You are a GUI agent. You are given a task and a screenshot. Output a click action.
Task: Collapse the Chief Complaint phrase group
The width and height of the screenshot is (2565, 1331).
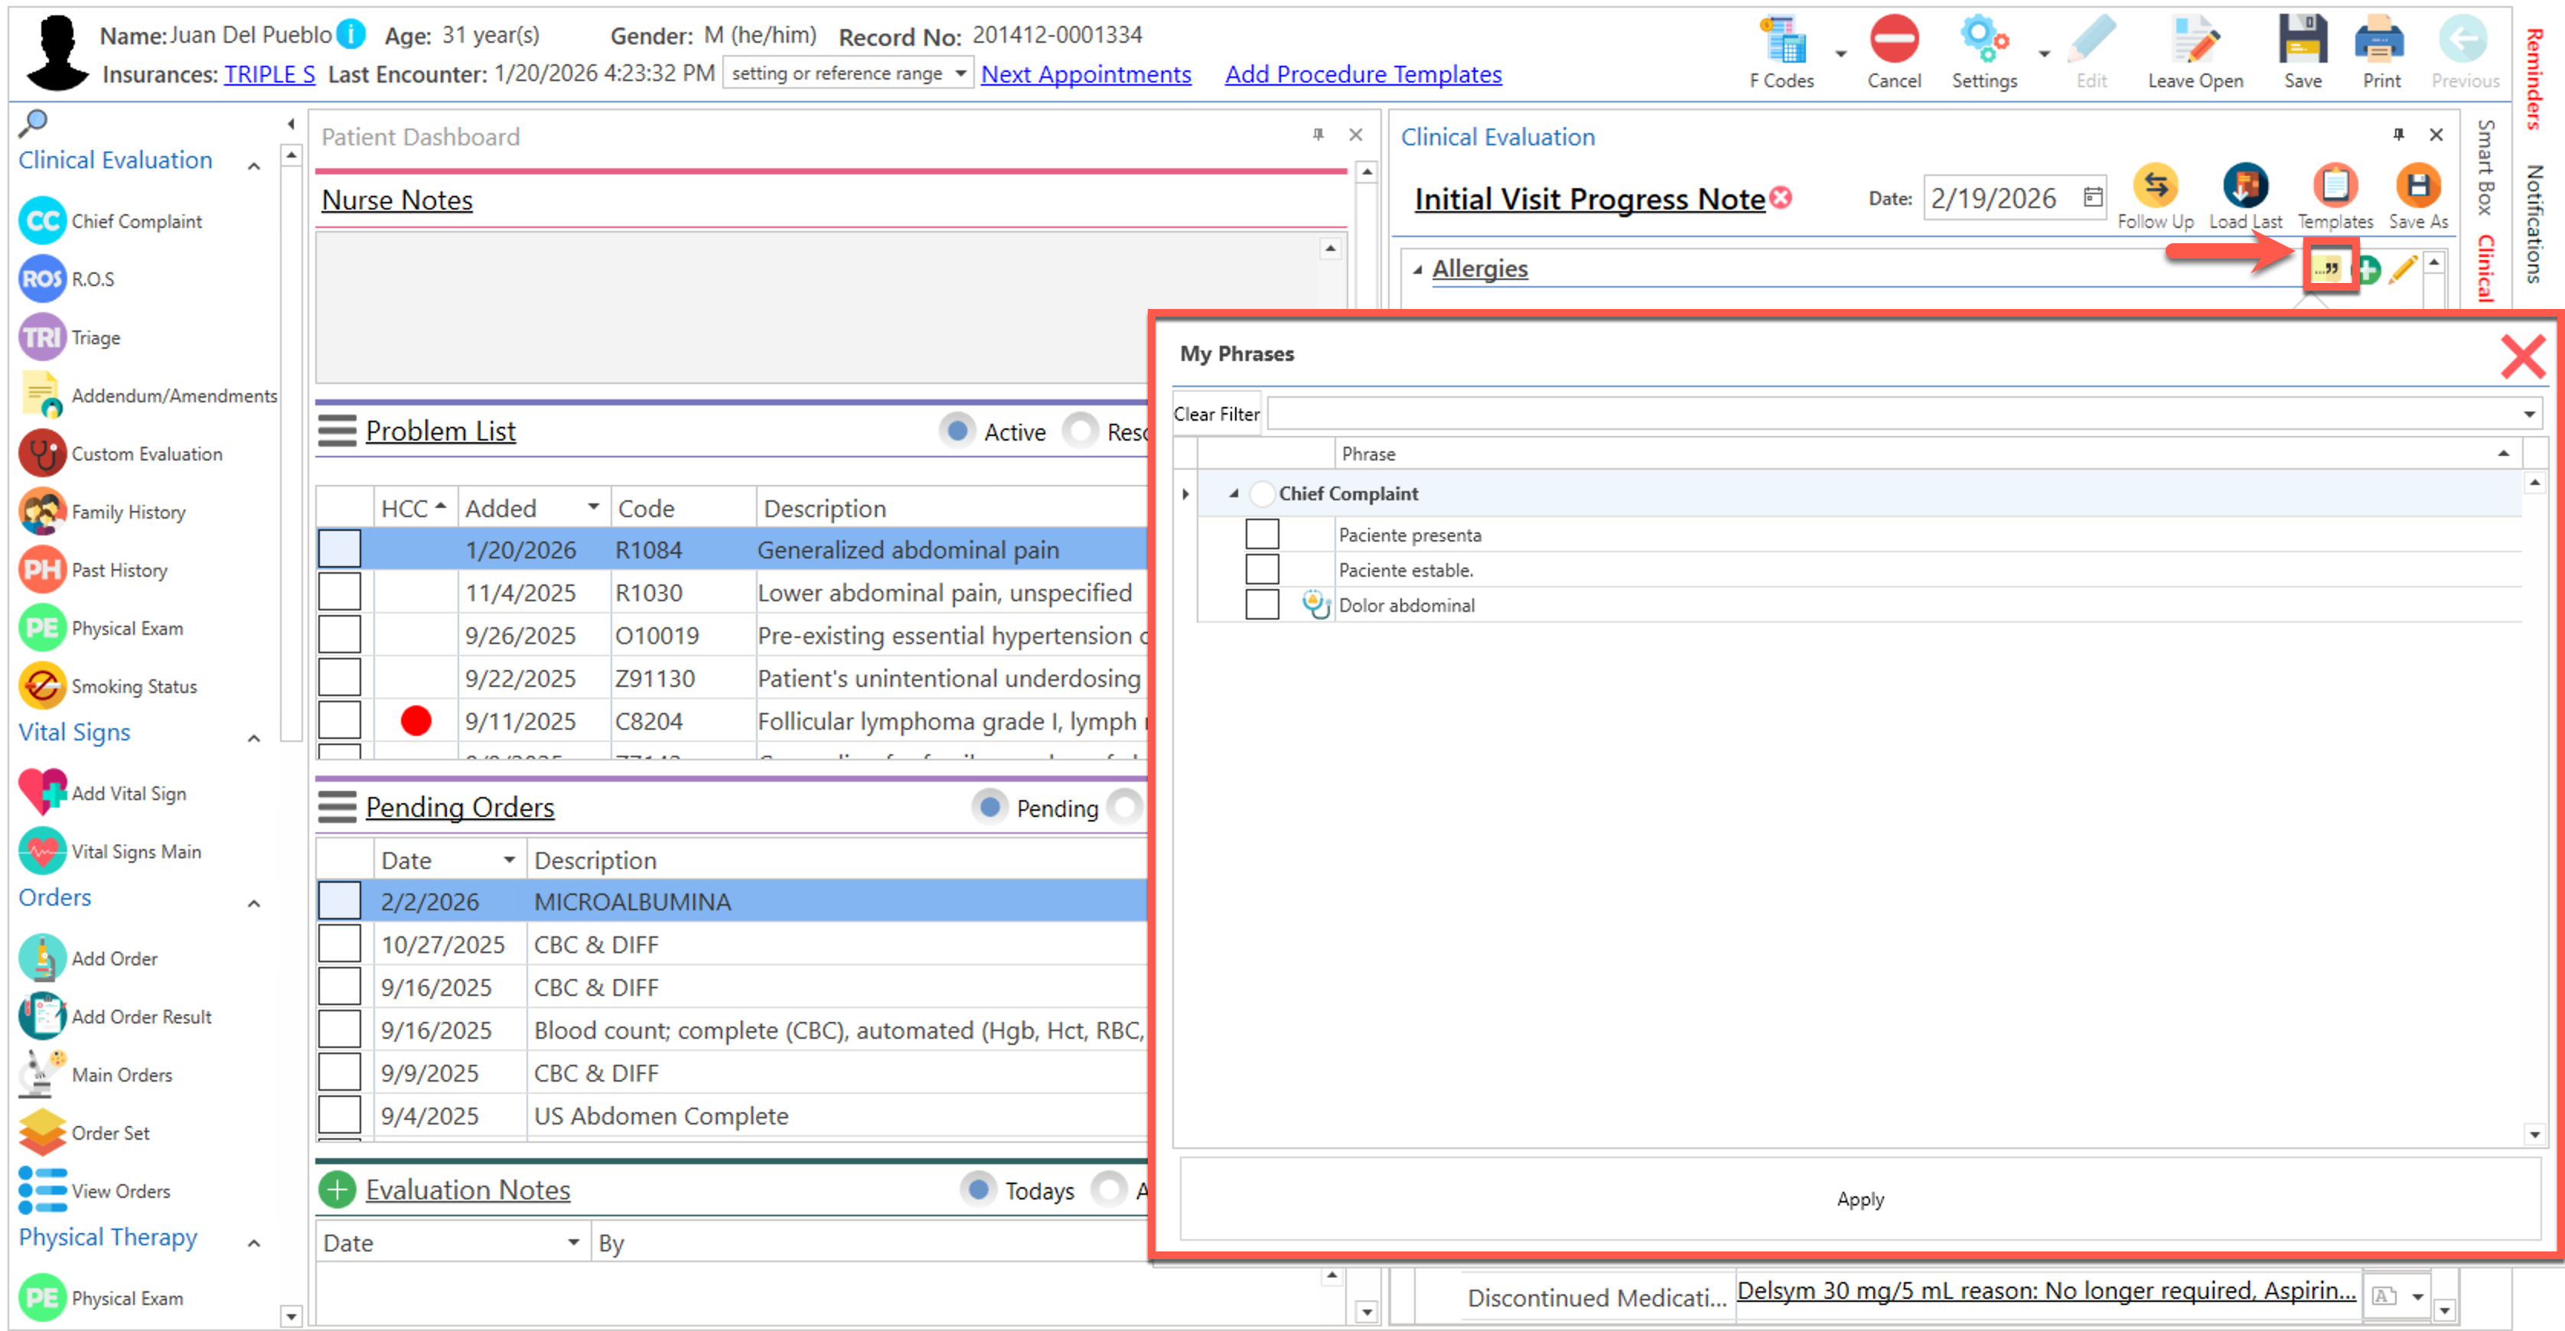[x=1233, y=494]
